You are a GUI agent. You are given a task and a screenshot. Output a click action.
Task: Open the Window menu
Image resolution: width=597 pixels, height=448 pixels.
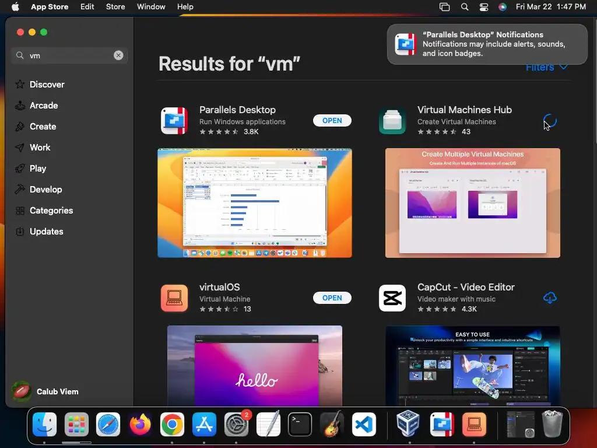click(151, 6)
